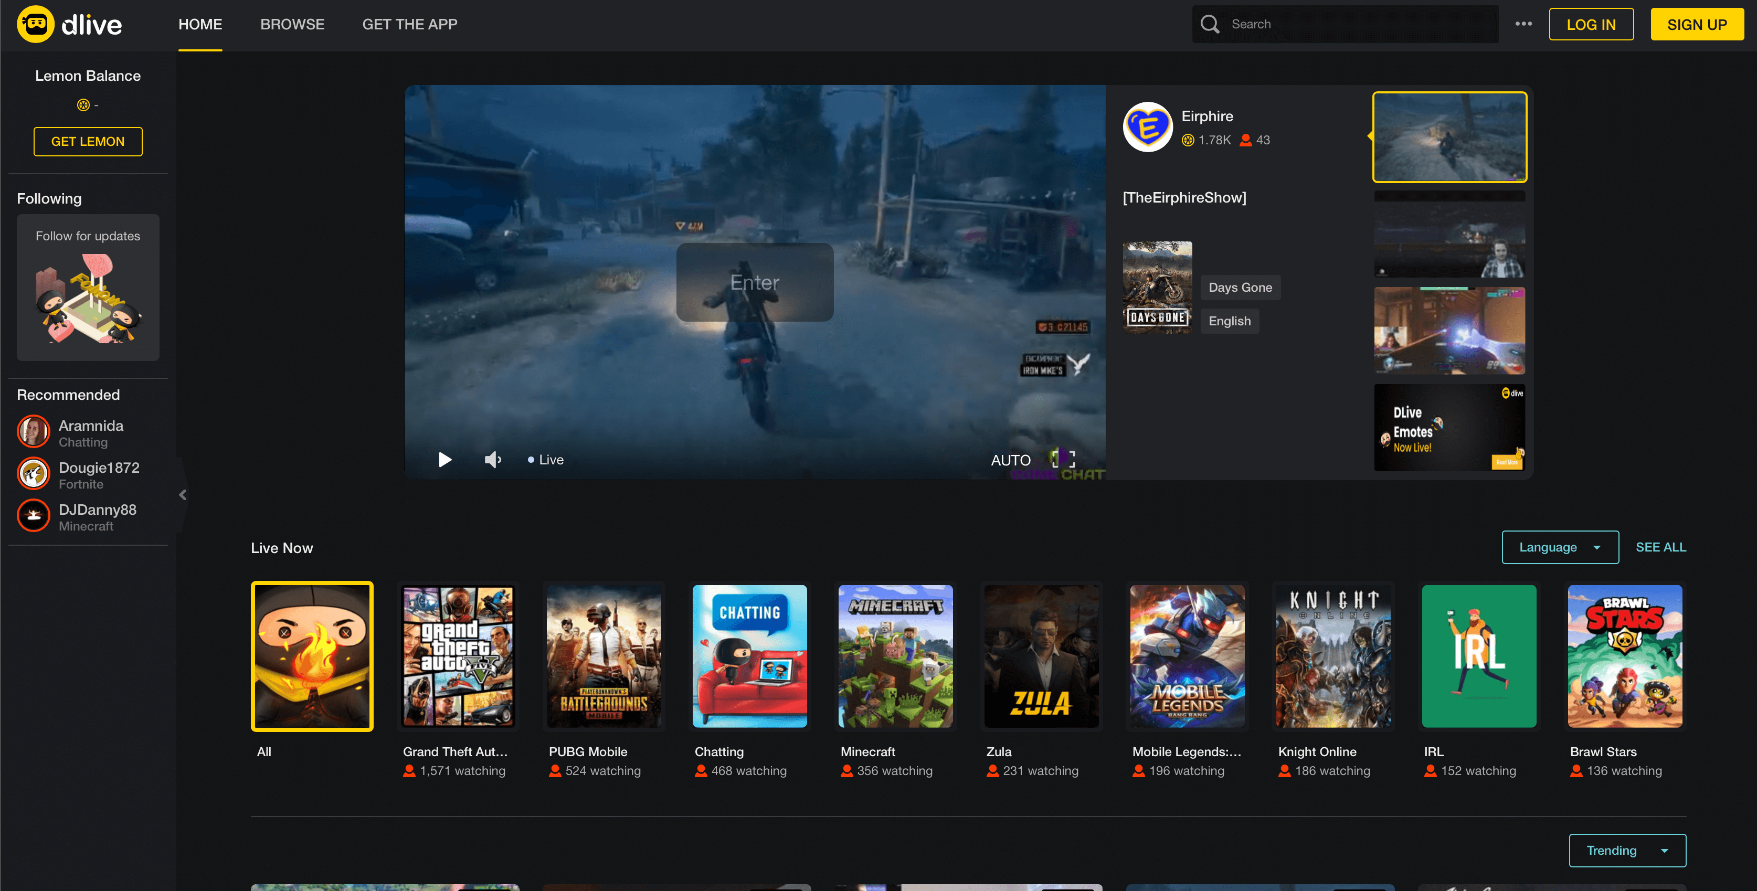Viewport: 1757px width, 891px height.
Task: Open the Minecraft category card
Action: click(x=895, y=656)
